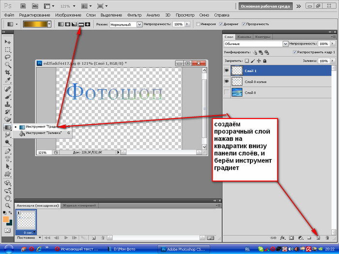Click the delete layer trash icon
Image resolution: width=339 pixels, height=254 pixels.
click(327, 238)
